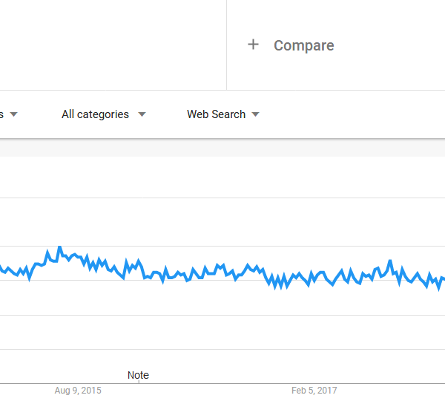
Task: Open the All categories dropdown
Action: (95, 114)
